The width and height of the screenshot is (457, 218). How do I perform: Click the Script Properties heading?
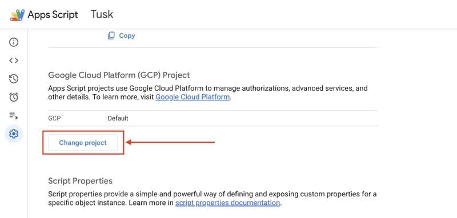click(80, 181)
